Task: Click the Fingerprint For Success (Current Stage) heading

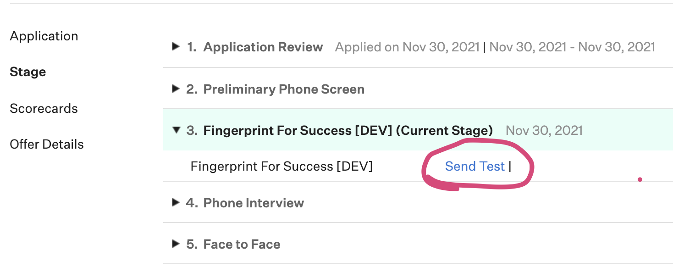Action: pos(348,131)
